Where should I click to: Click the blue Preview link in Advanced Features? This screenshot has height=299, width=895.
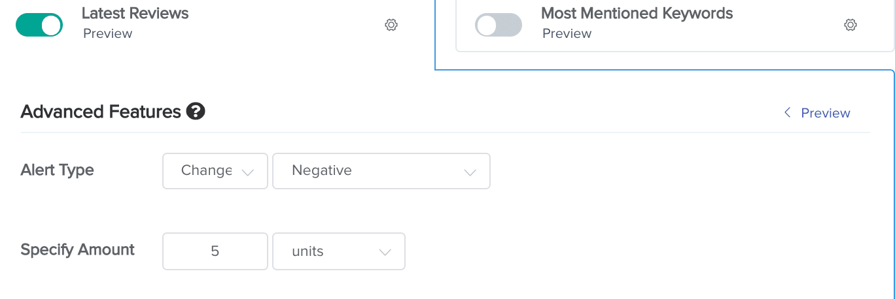coord(826,113)
